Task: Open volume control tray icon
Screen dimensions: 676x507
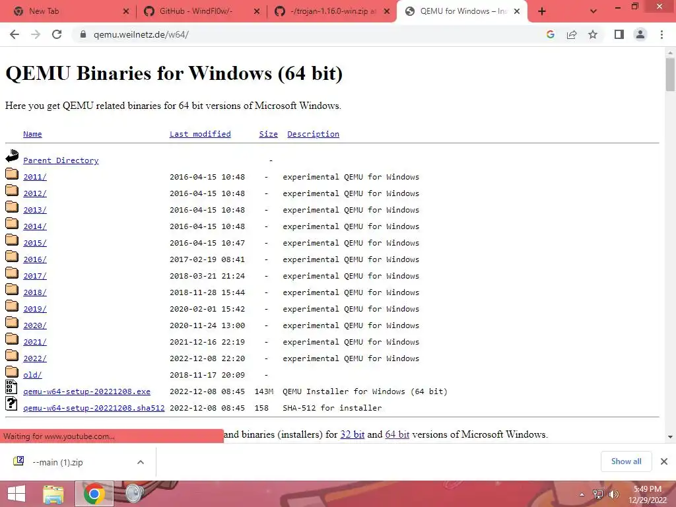Action: pyautogui.click(x=613, y=494)
